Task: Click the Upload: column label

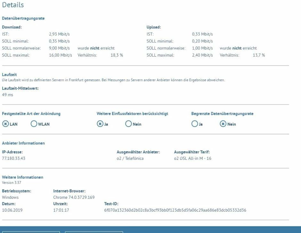Action: 154,27
